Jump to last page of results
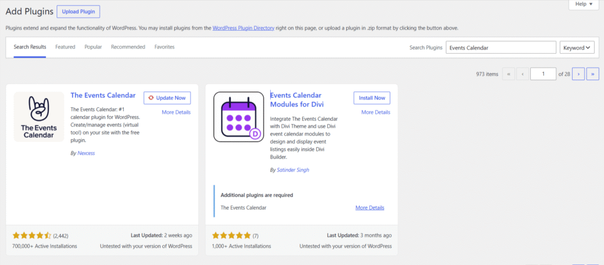This screenshot has height=265, width=604. 592,74
